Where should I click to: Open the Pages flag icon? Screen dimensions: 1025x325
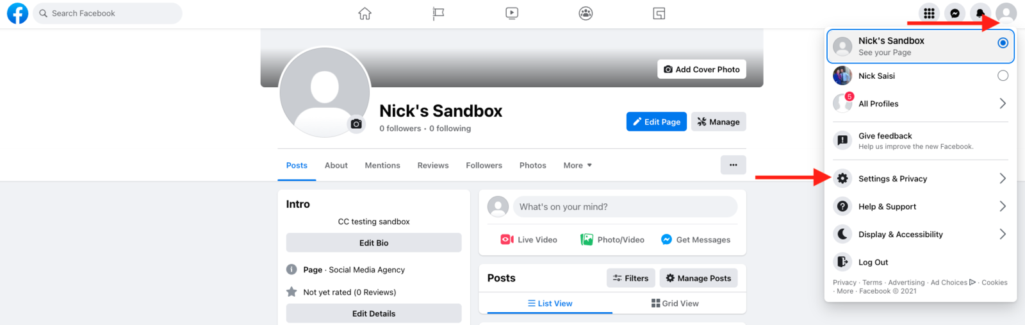click(438, 13)
